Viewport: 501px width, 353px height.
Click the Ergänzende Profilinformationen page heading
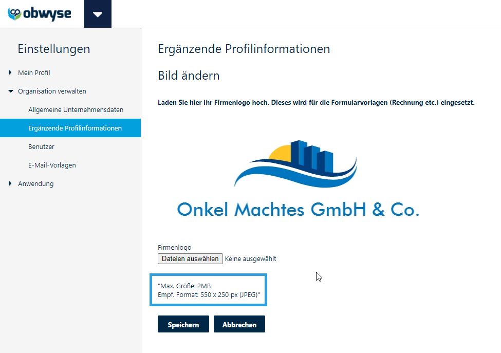[x=244, y=49]
